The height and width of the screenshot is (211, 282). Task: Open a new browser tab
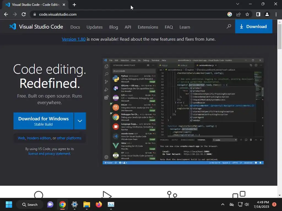click(x=74, y=5)
